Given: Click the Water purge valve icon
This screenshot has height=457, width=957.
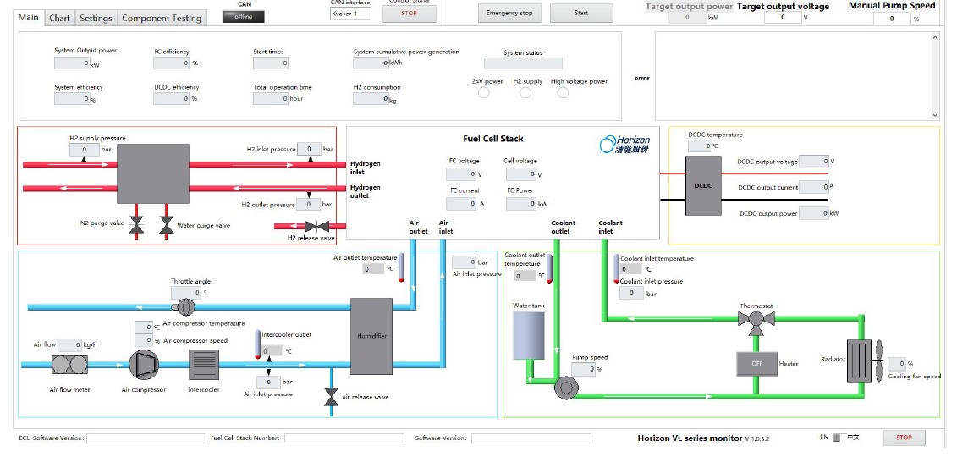Looking at the screenshot, I should [x=166, y=226].
